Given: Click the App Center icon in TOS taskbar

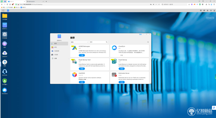Looking at the screenshot, I should point(8,11).
